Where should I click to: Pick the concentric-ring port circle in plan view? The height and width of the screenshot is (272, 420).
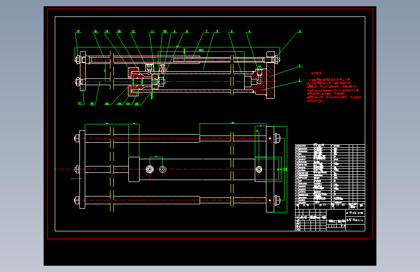coord(163,169)
